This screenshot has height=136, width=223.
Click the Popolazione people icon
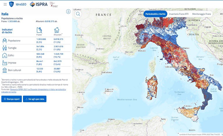click(4, 41)
